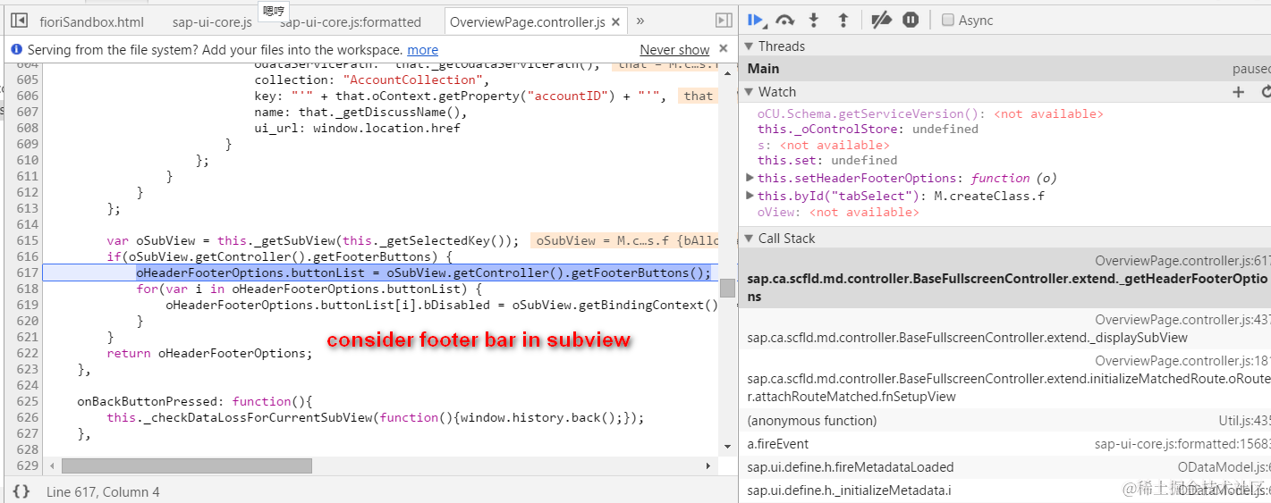
Task: Select the Main thread row
Action: [1004, 69]
